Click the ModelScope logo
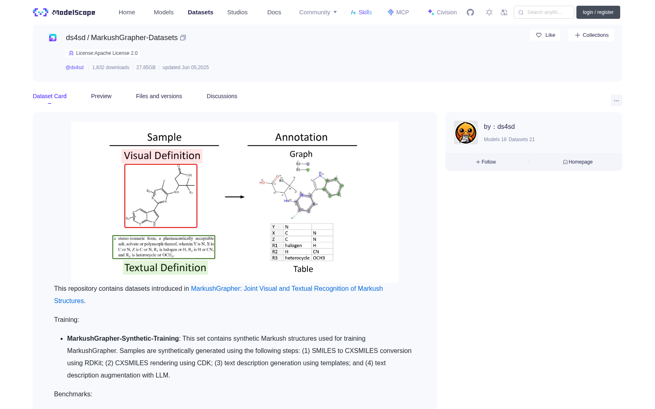Image resolution: width=655 pixels, height=409 pixels. click(64, 12)
